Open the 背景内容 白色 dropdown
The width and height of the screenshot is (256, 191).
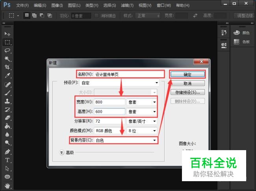point(126,140)
